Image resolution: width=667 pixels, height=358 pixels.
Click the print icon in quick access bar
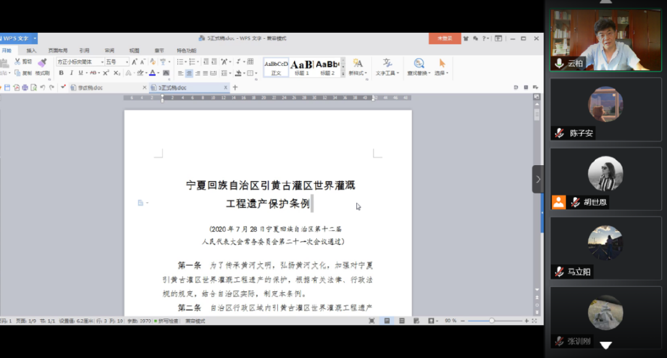click(x=25, y=87)
